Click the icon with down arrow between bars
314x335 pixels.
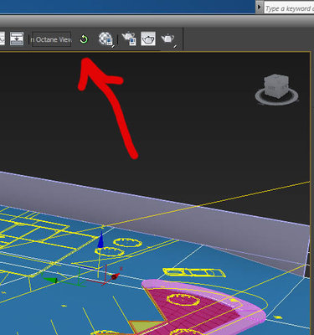tap(17, 39)
